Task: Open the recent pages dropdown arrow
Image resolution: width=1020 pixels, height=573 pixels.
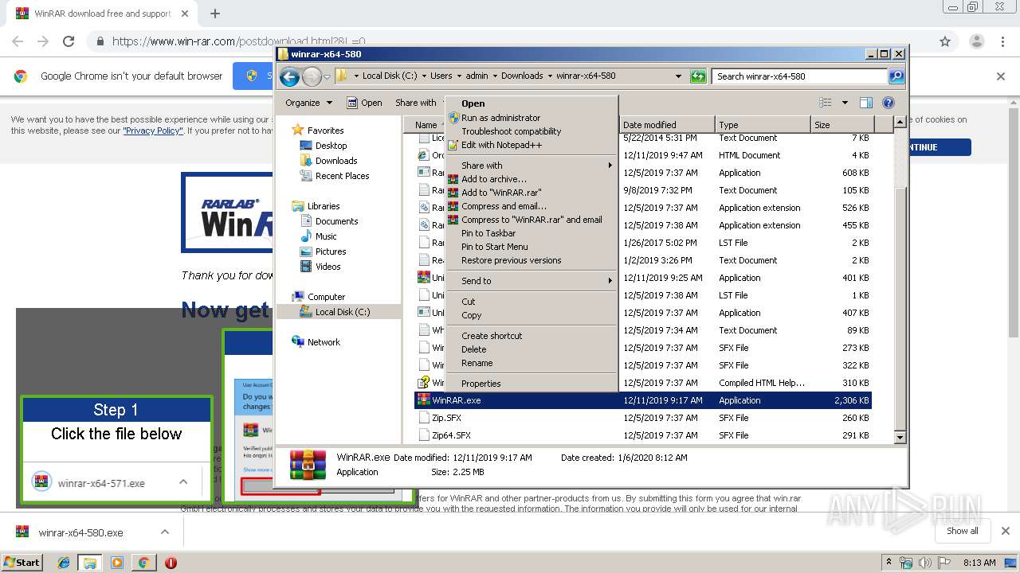Action: coord(327,77)
